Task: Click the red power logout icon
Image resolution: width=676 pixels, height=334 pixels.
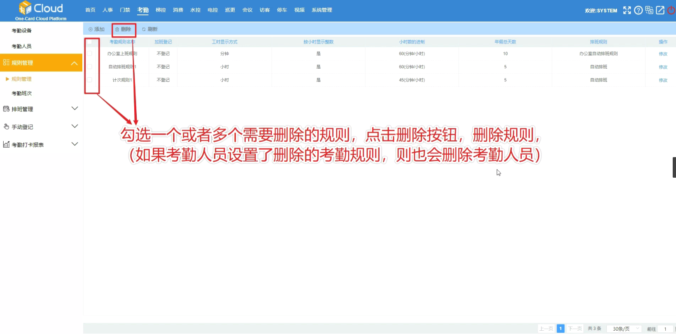Action: (671, 10)
